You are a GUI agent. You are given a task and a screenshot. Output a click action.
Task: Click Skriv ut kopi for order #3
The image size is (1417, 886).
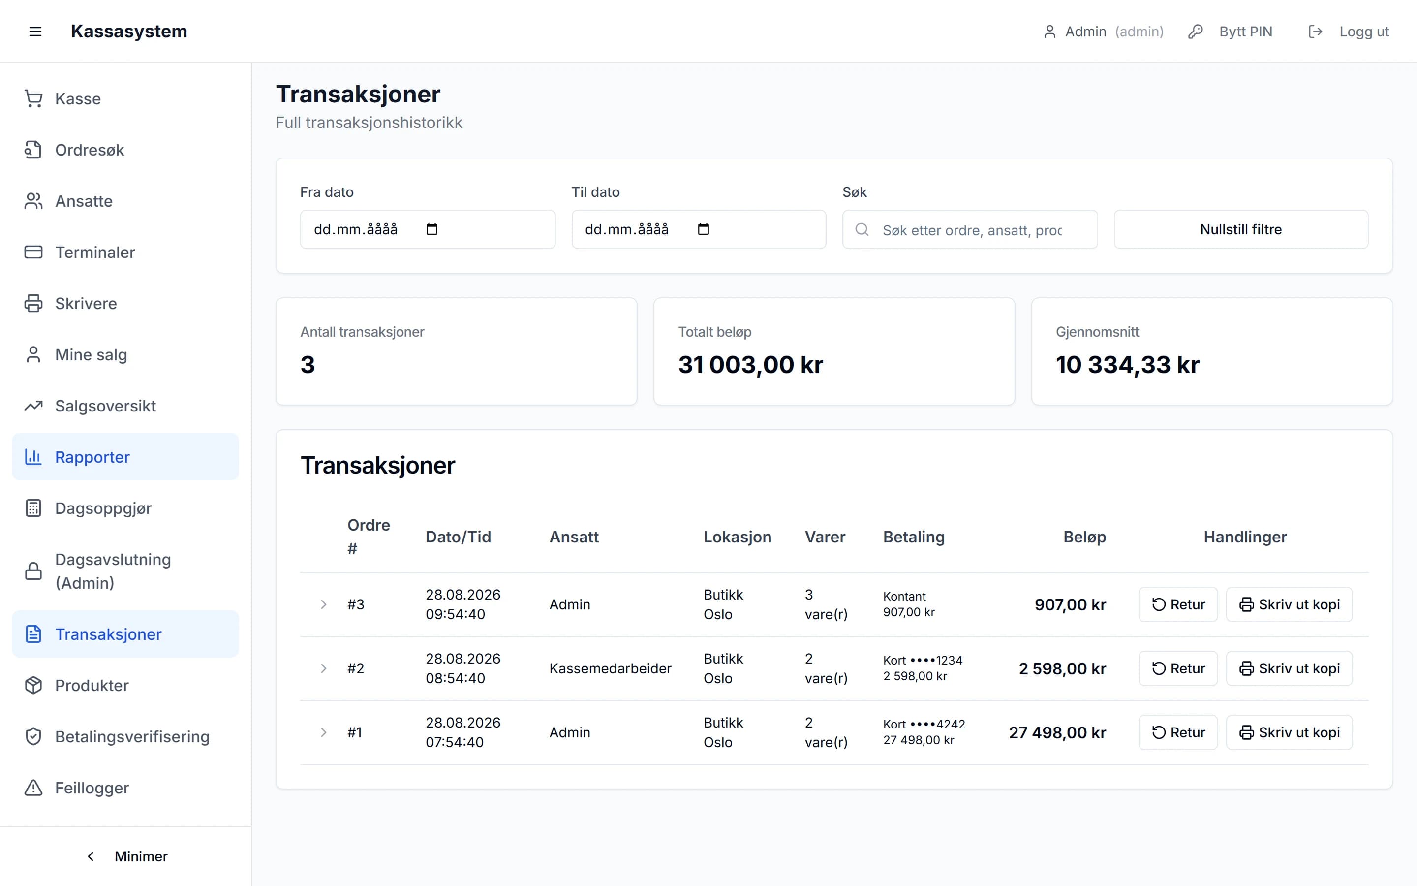pos(1289,604)
